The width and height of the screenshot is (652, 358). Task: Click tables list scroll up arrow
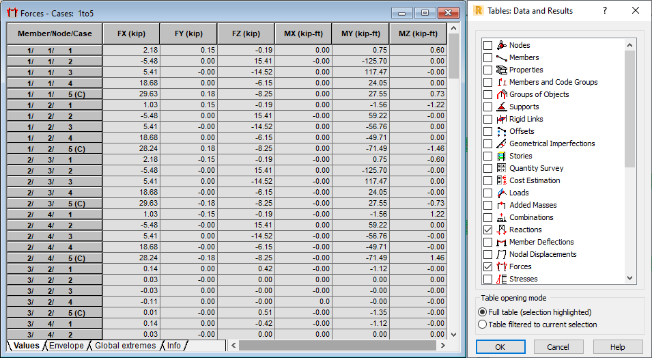click(x=629, y=45)
